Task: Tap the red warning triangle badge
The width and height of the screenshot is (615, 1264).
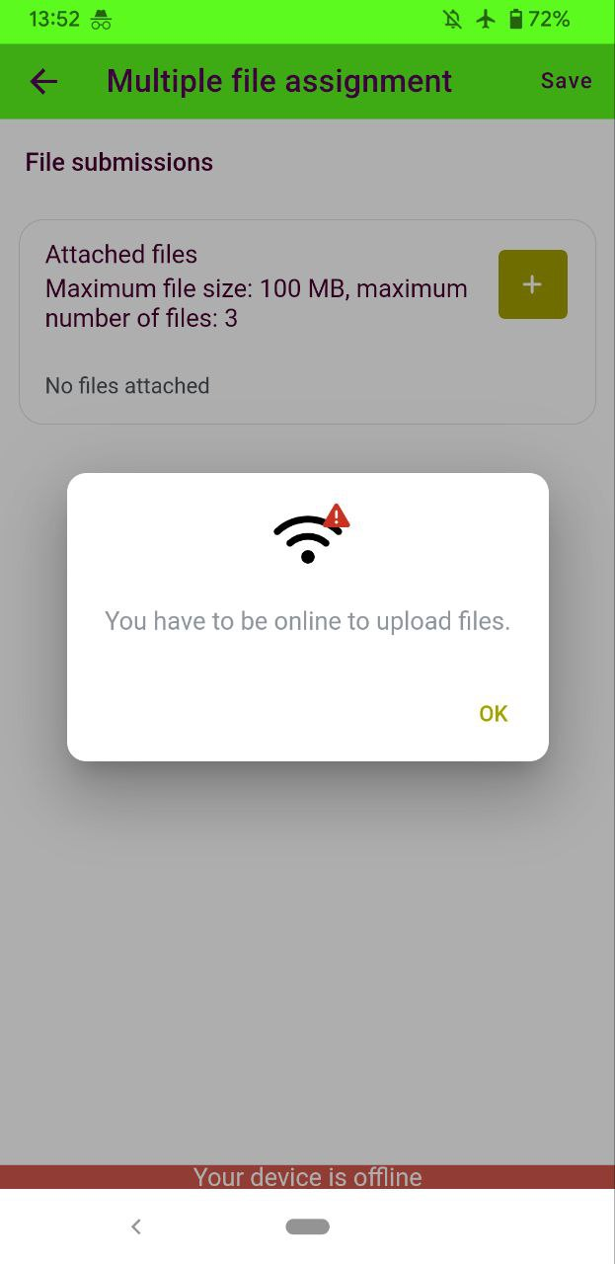Action: pyautogui.click(x=337, y=515)
